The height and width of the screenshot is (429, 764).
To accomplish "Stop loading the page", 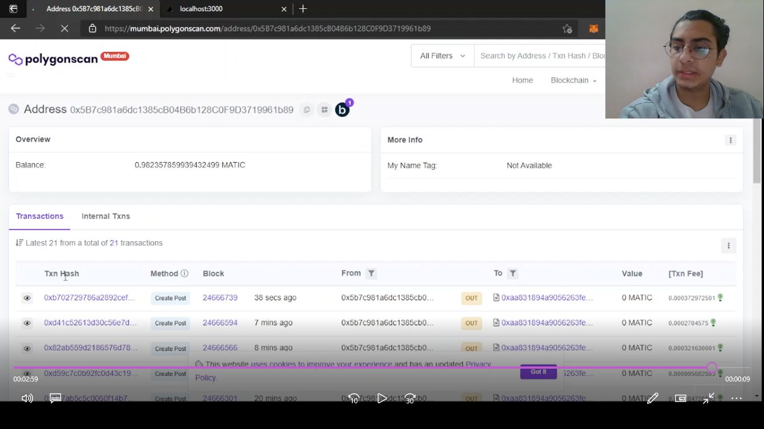I will 64,28.
